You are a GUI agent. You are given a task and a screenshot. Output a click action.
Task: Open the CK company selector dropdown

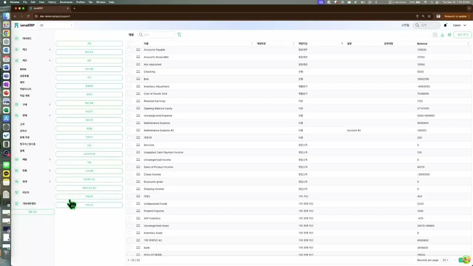coord(56,25)
